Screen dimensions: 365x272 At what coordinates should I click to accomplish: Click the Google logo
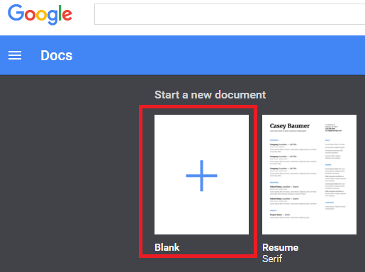pos(40,15)
